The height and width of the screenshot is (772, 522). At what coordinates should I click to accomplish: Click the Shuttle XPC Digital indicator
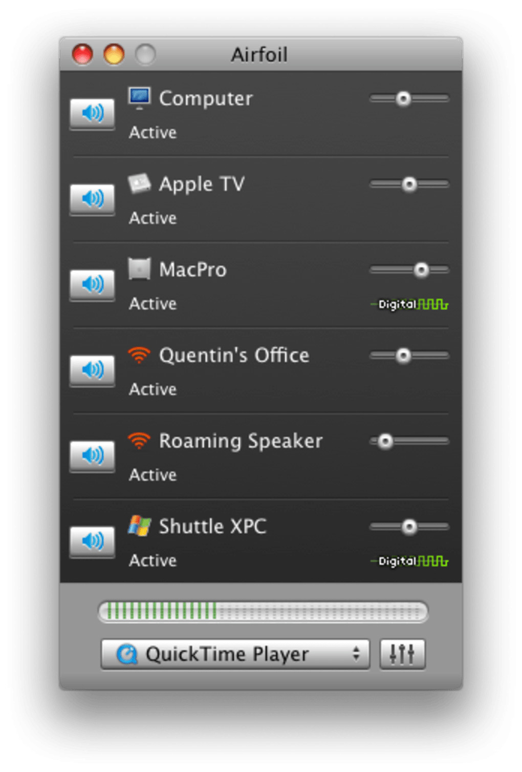tap(409, 561)
